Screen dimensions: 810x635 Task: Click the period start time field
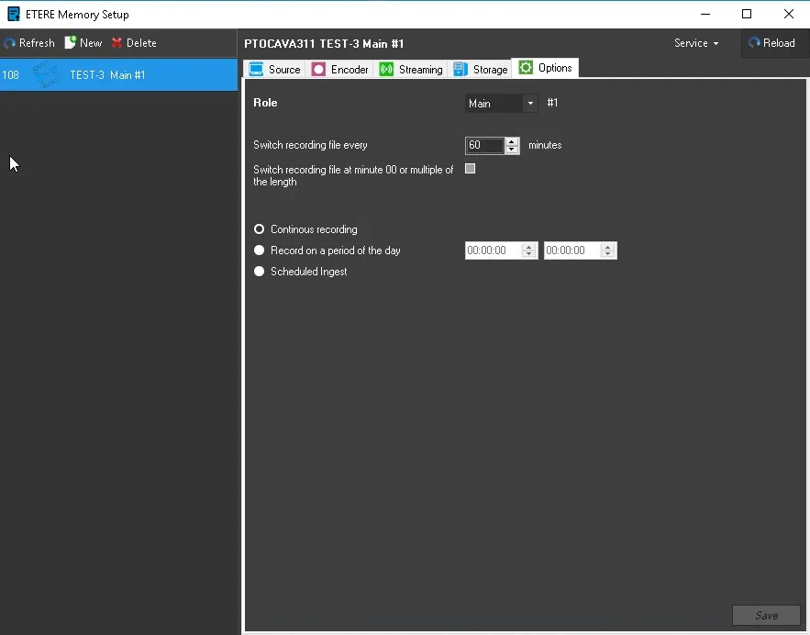pyautogui.click(x=493, y=251)
